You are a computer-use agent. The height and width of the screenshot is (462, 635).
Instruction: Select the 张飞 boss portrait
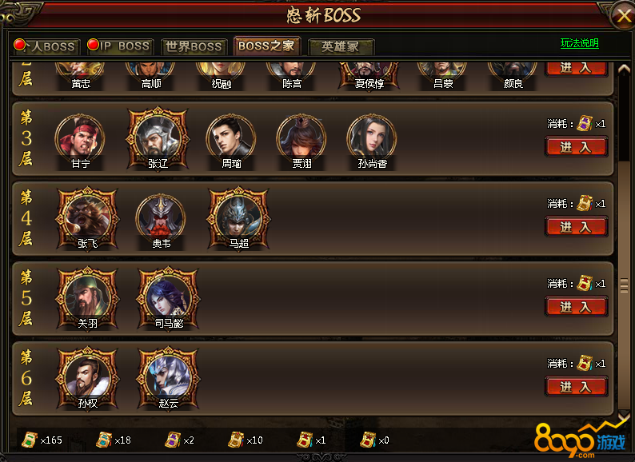87,219
